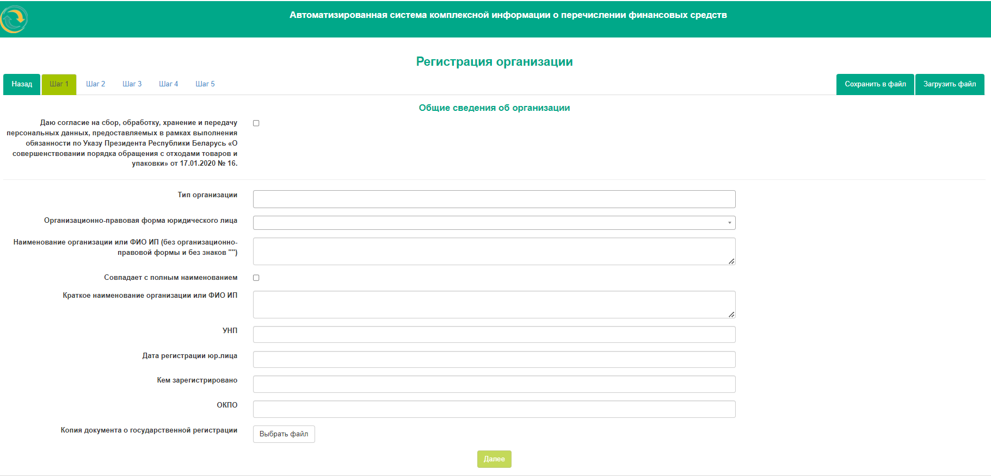Click 'Дата регистрации юр.лица' field
The height and width of the screenshot is (476, 991).
click(x=494, y=359)
